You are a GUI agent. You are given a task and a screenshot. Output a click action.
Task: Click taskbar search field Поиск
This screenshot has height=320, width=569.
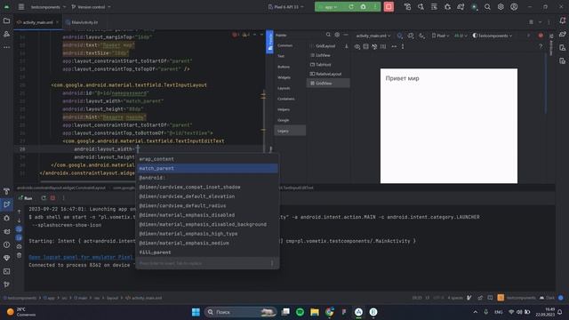[240, 312]
